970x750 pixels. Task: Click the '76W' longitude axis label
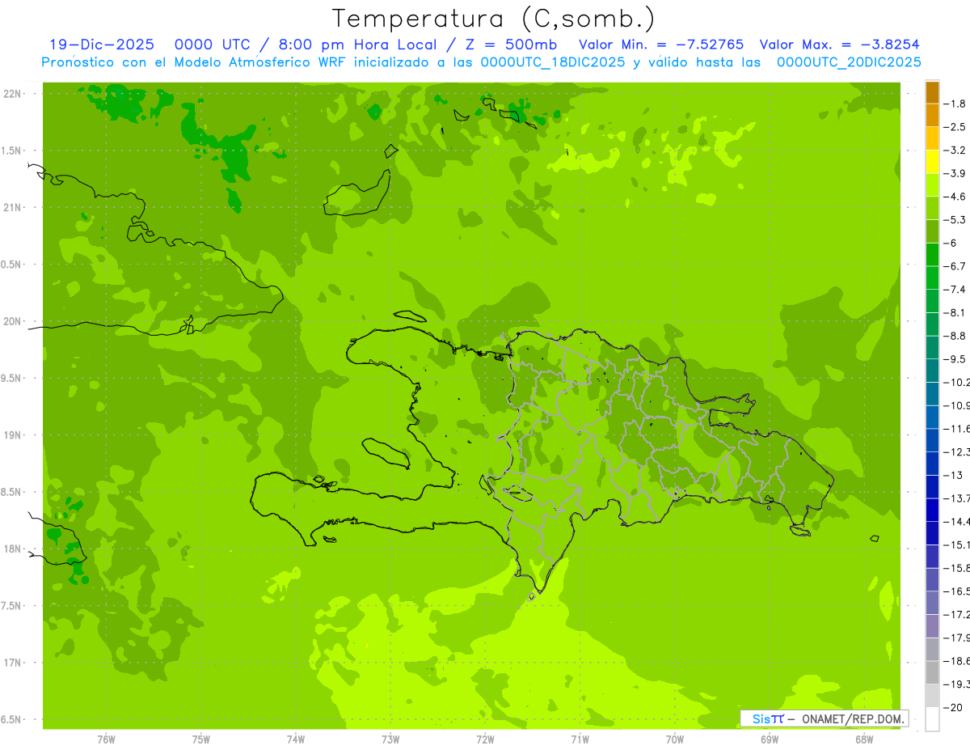(106, 739)
